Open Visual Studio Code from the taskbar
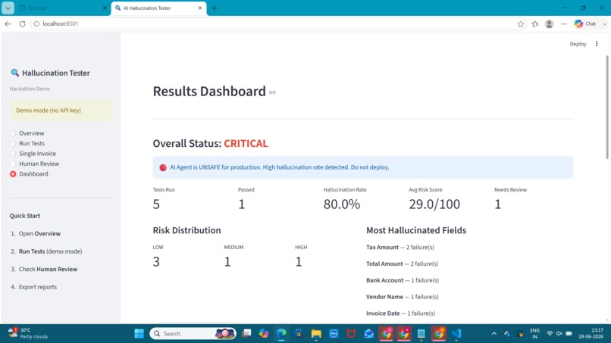The image size is (611, 343). 456,334
